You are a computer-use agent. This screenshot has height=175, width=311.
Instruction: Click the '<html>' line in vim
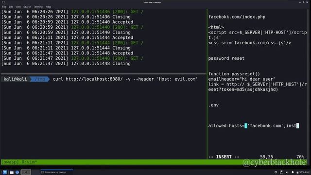[216, 27]
